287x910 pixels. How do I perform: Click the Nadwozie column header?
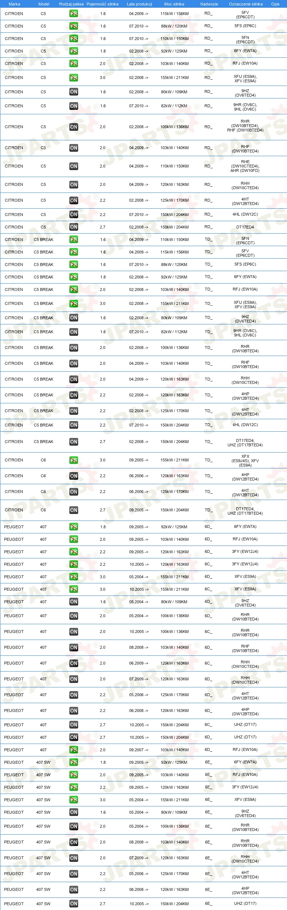click(x=209, y=4)
